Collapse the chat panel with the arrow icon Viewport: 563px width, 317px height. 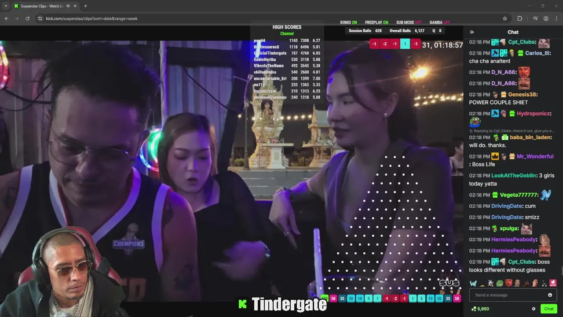pyautogui.click(x=472, y=32)
